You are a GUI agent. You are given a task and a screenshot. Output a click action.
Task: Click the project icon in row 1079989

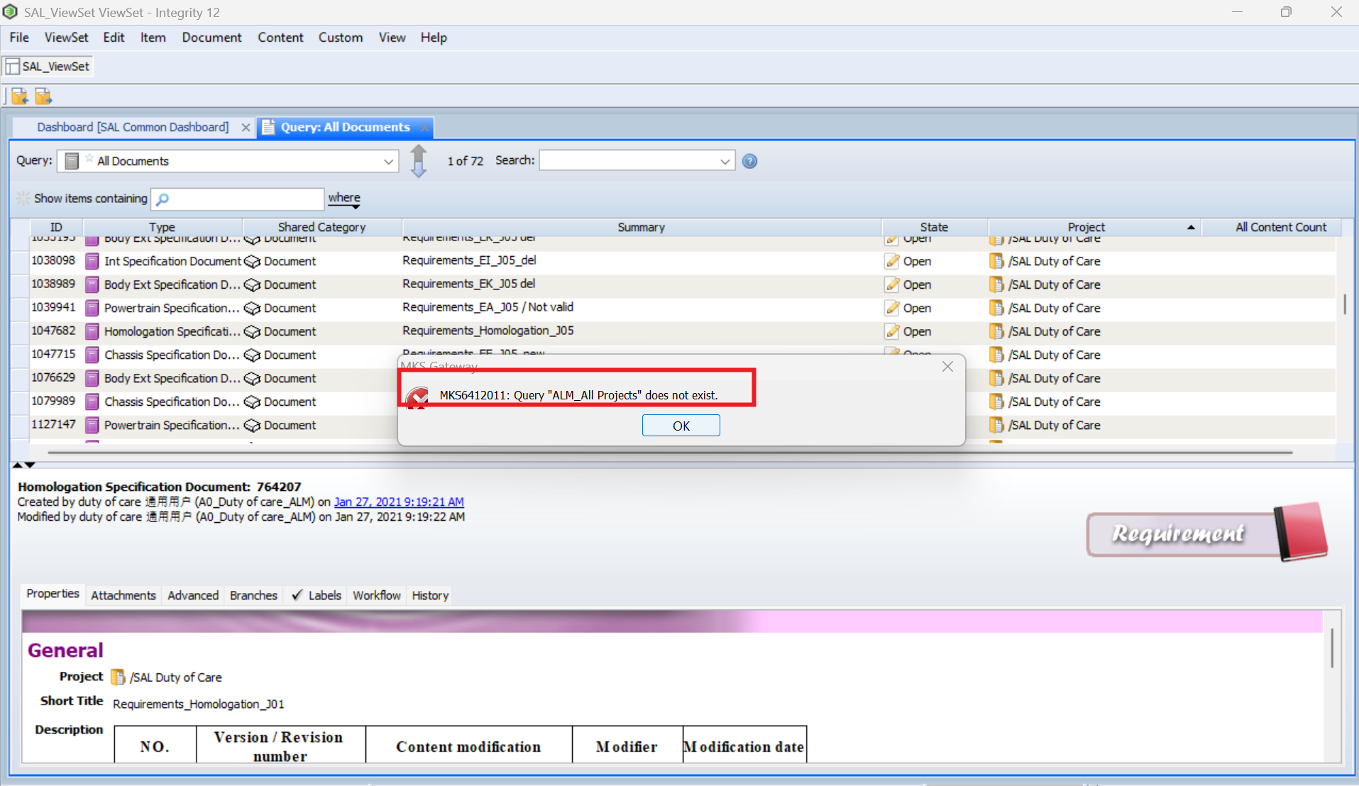pyautogui.click(x=996, y=402)
